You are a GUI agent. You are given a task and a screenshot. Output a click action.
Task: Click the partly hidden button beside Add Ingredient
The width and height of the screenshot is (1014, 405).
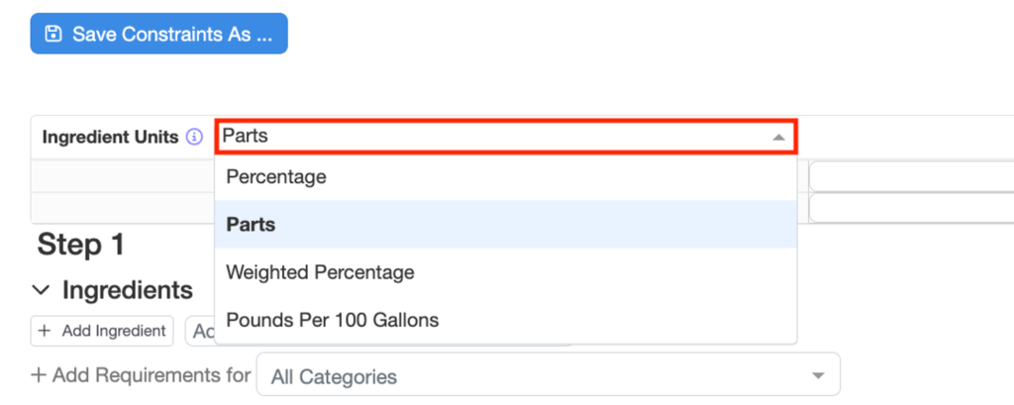click(x=200, y=331)
